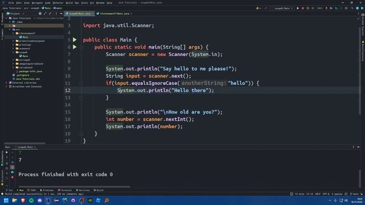Select package-info.java in the project tree
Viewport: 365px width, 205px height.
pos(29,71)
